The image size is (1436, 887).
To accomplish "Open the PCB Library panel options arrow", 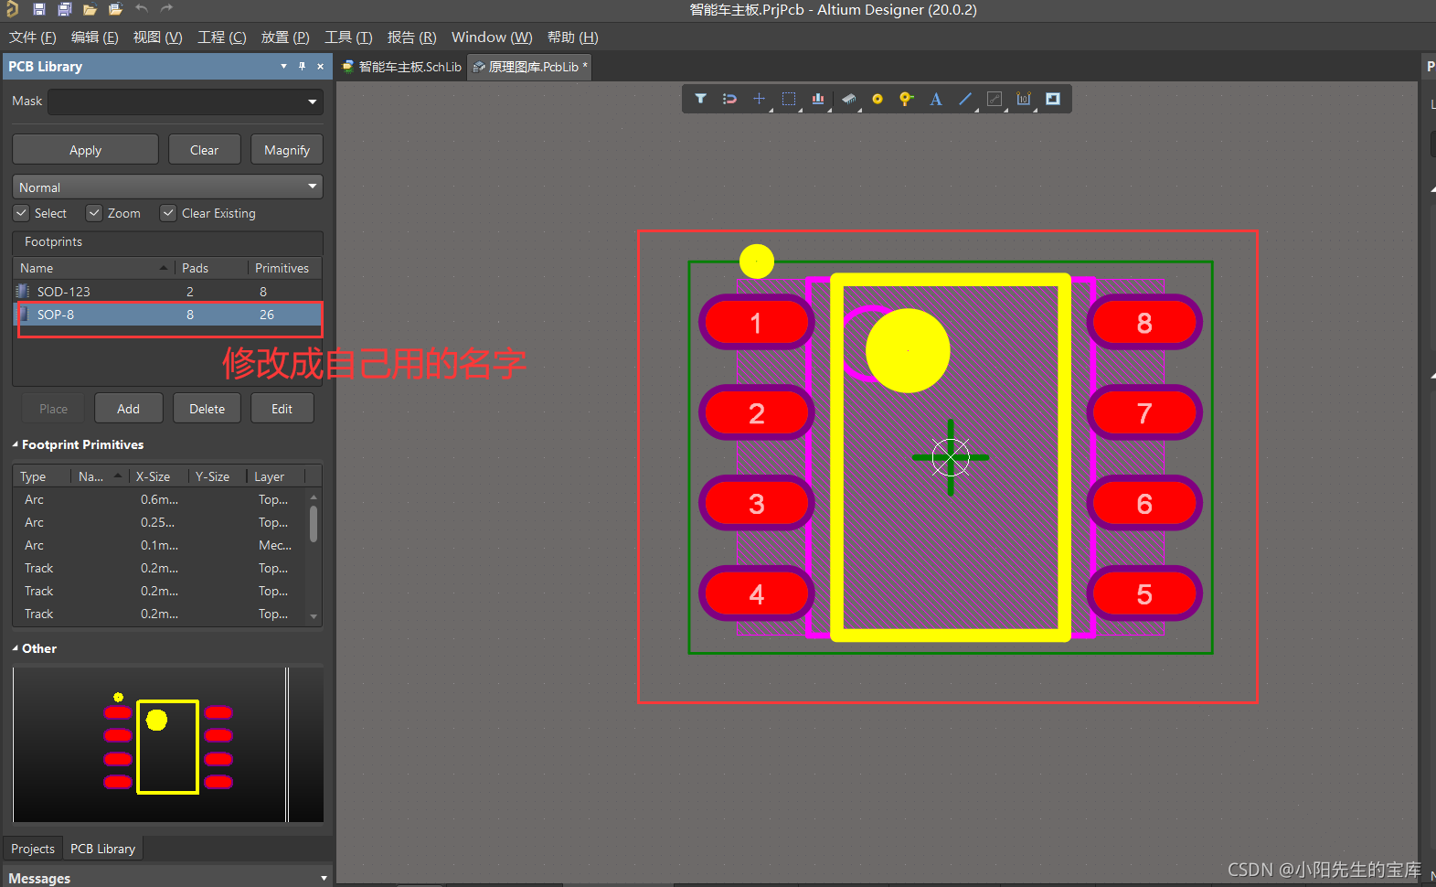I will [x=283, y=66].
